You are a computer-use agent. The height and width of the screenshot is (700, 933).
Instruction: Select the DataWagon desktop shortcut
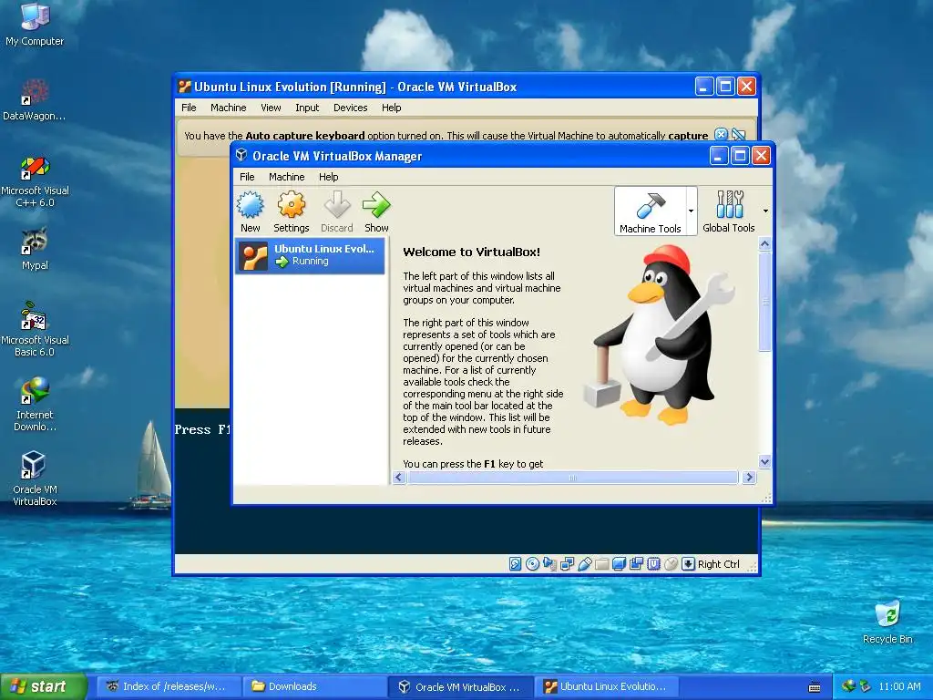pyautogui.click(x=35, y=99)
